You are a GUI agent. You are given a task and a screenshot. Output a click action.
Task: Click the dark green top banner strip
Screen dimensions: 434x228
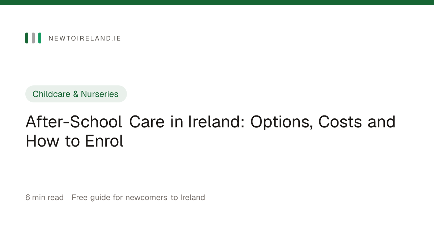(217, 3)
